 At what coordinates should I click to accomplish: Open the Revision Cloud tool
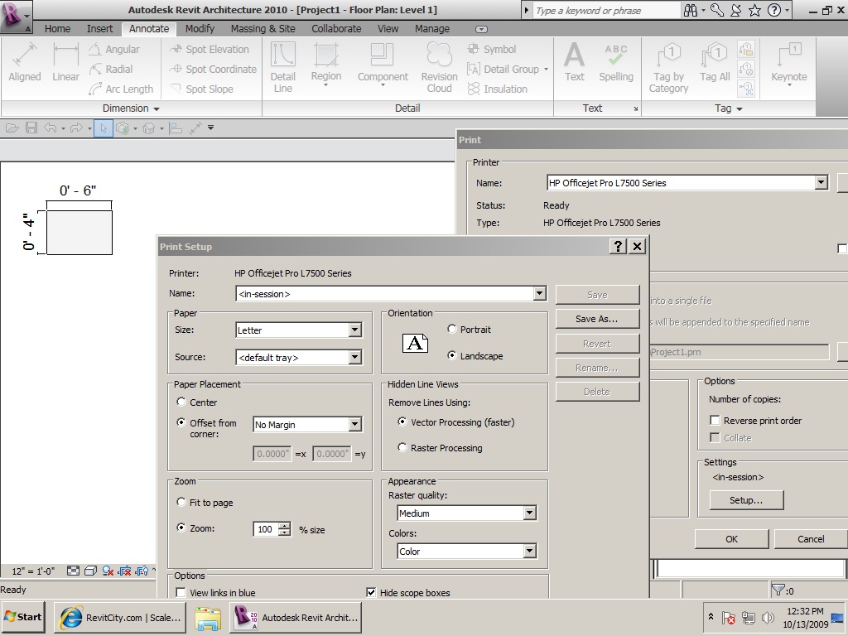[x=439, y=66]
